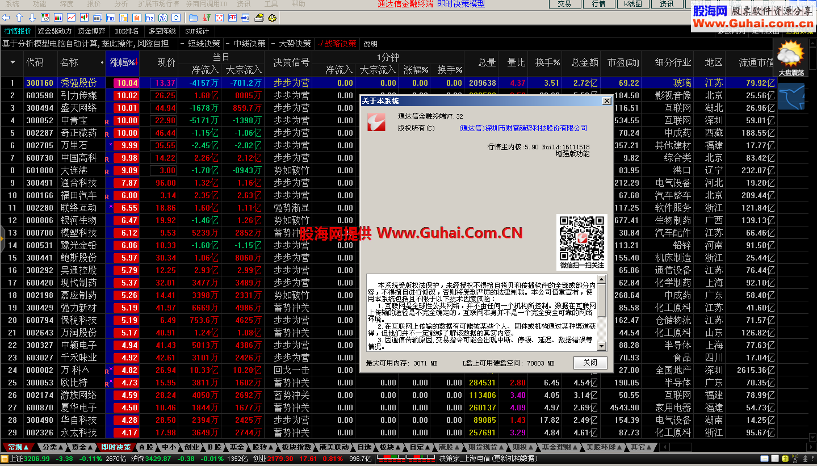Viewport: 817px width, 466px height.
Task: Switch to the 板块指数 bottom tab
Action: pyautogui.click(x=296, y=447)
